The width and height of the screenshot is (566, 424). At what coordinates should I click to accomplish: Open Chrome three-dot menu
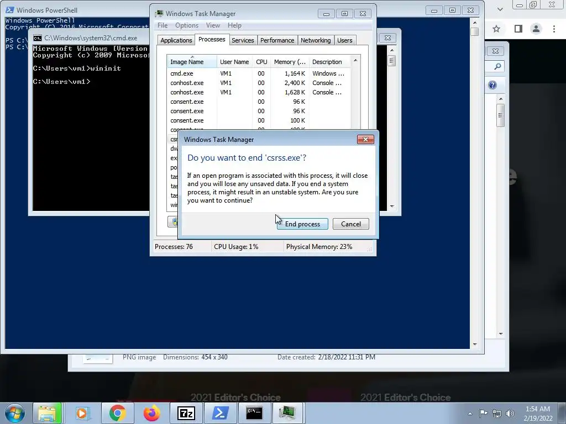click(554, 29)
